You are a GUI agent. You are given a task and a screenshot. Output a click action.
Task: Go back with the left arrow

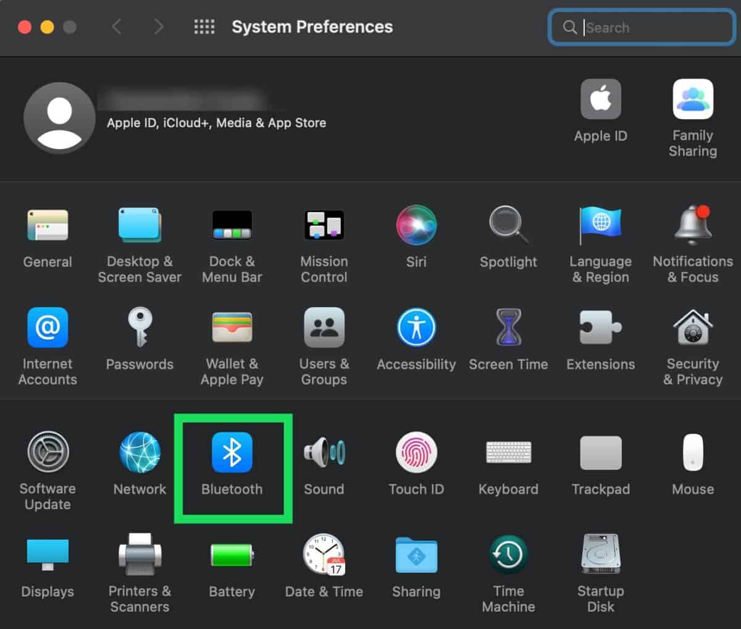click(116, 27)
